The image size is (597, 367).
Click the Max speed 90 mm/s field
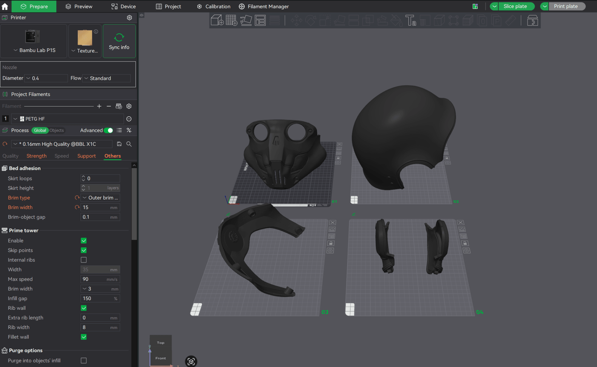[100, 279]
